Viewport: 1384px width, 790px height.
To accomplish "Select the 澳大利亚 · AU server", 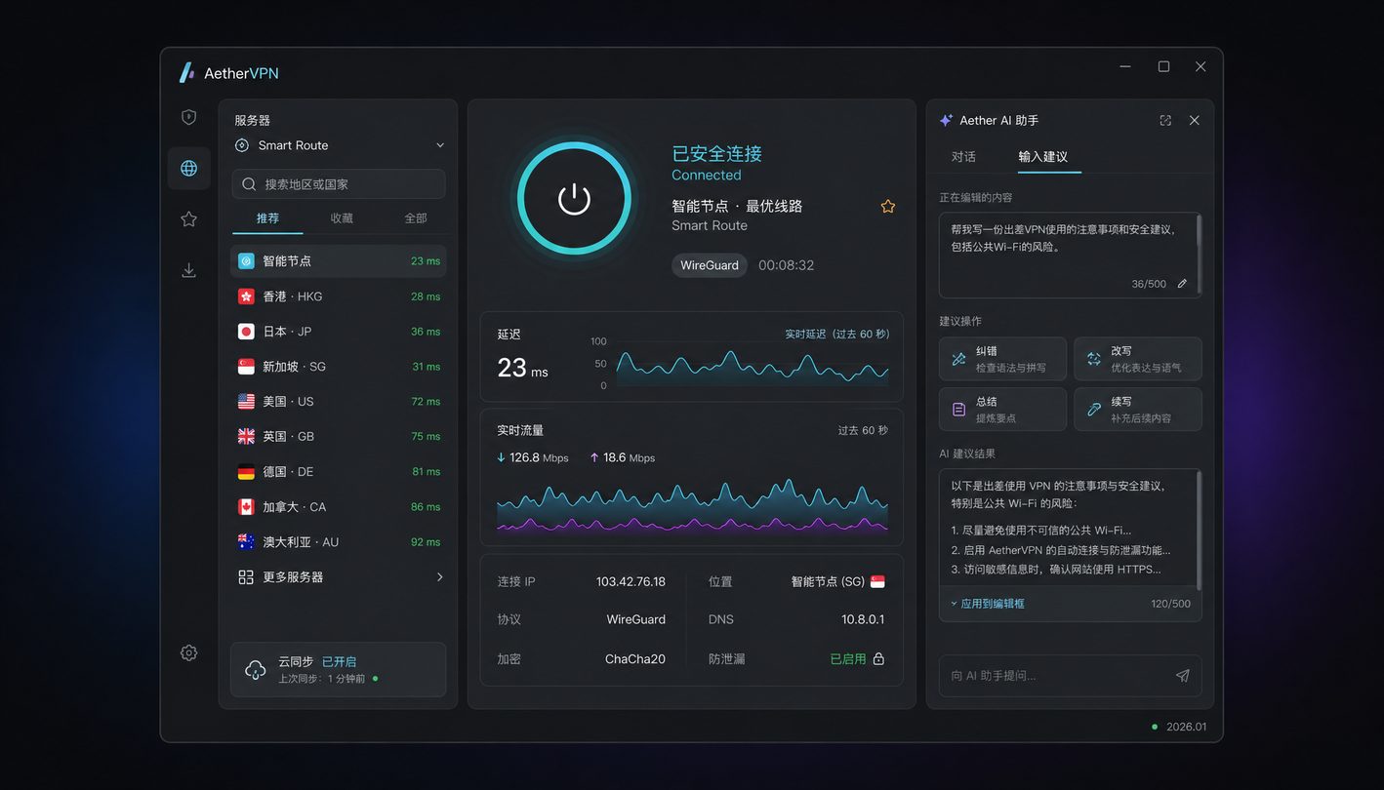I will (x=339, y=542).
